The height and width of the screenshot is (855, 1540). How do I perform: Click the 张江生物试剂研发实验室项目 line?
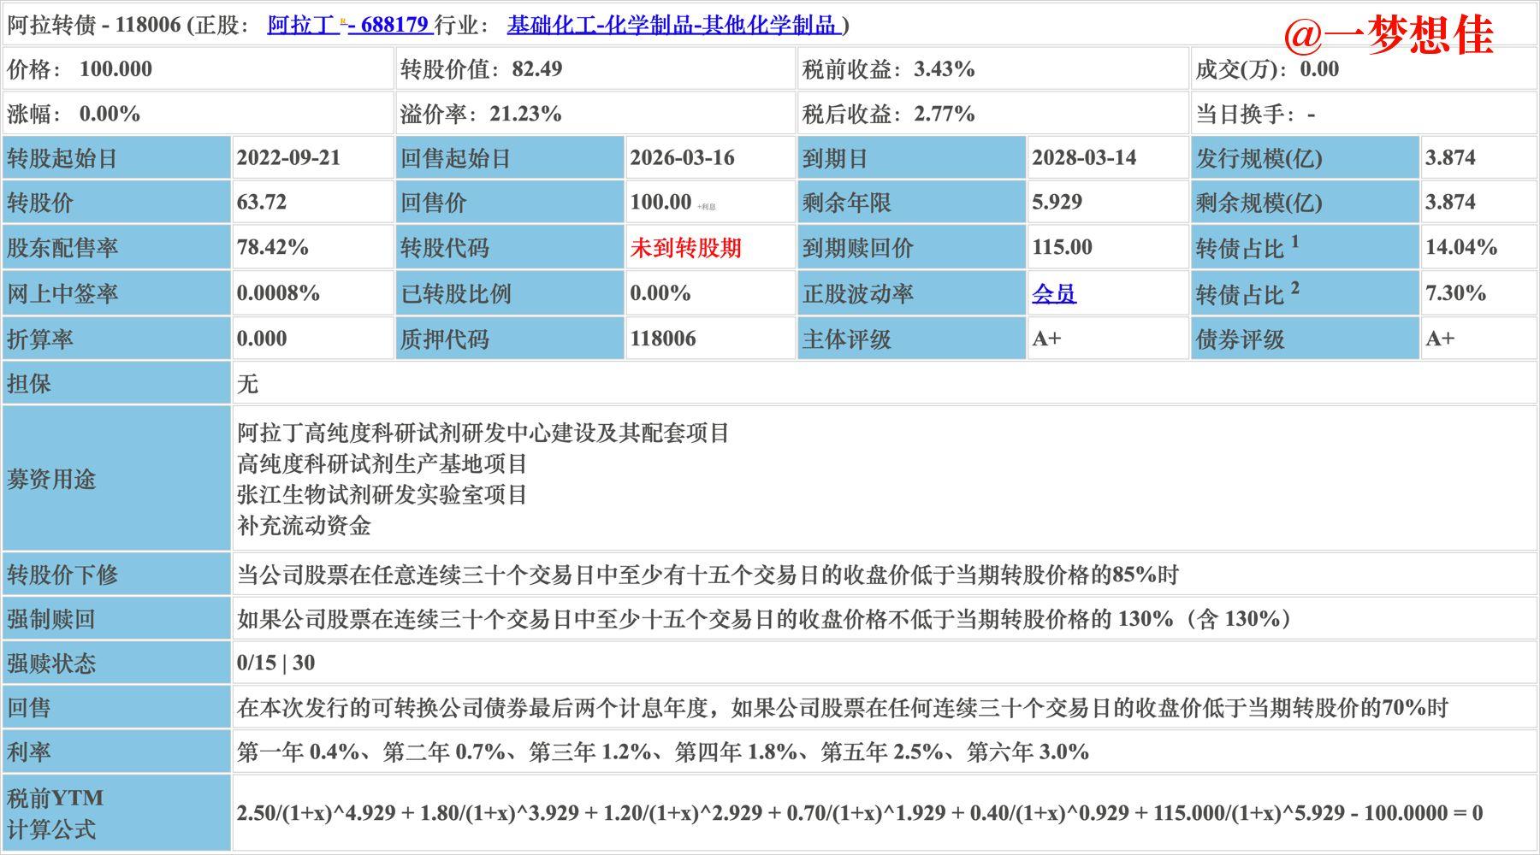pyautogui.click(x=382, y=494)
